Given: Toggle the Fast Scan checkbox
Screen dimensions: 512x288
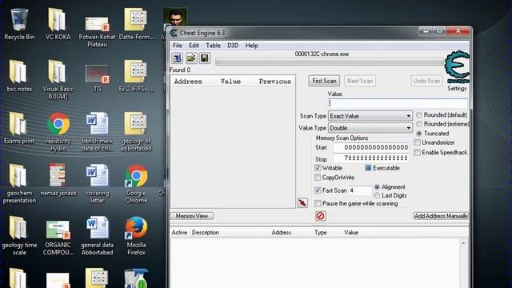Looking at the screenshot, I should point(318,190).
